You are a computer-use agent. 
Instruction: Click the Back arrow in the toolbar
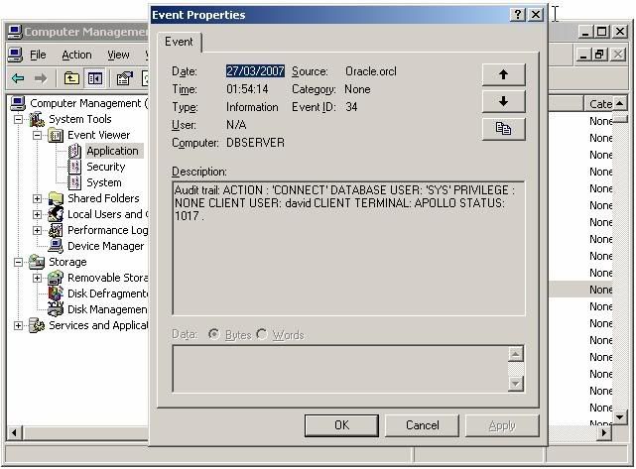coord(18,78)
